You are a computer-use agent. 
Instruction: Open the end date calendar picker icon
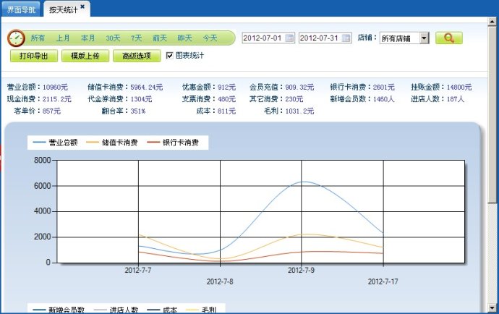[x=346, y=38]
